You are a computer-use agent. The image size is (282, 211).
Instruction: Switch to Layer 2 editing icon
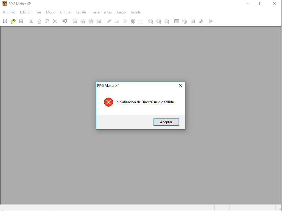pyautogui.click(x=83, y=21)
